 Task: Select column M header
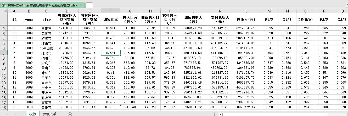tap(269, 11)
